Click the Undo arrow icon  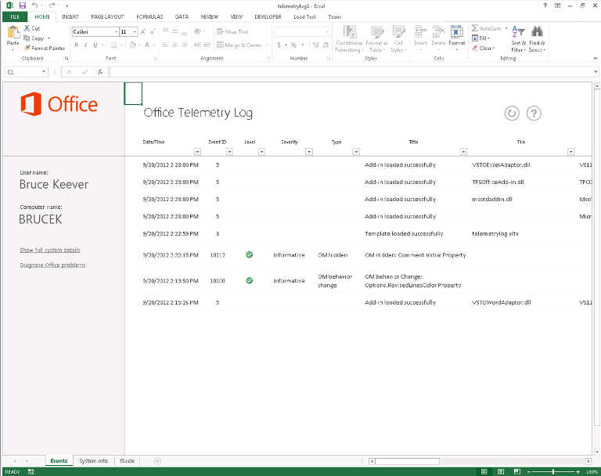pyautogui.click(x=34, y=5)
